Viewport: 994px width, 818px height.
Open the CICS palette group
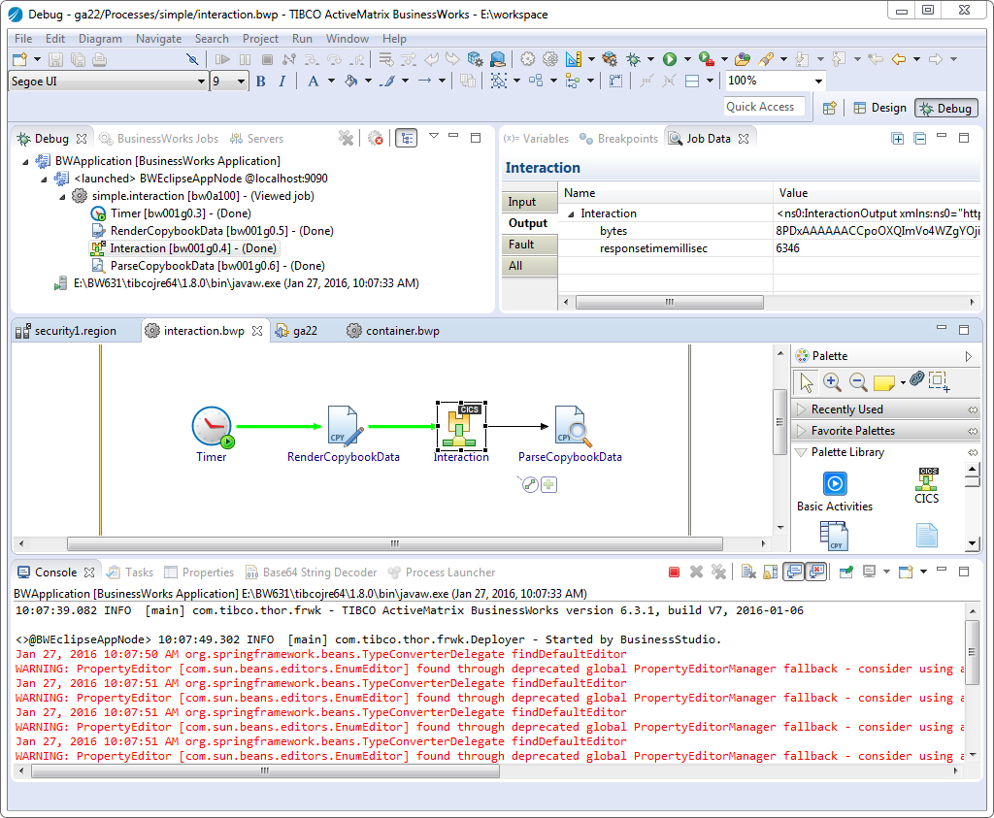tap(927, 486)
